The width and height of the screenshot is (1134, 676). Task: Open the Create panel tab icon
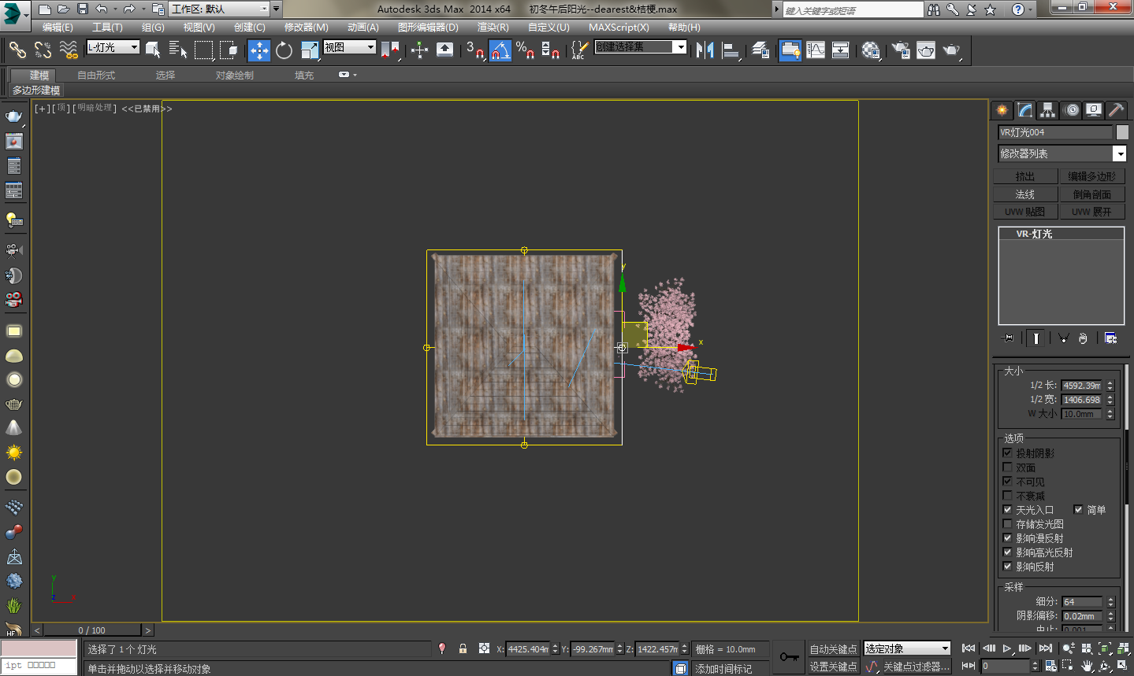point(1002,110)
